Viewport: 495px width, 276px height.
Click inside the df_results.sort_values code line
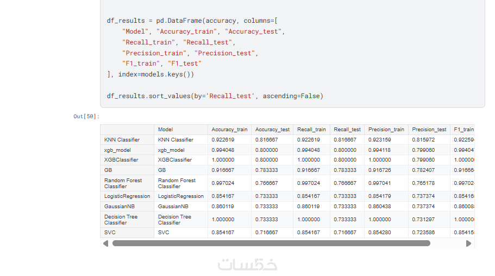(215, 96)
